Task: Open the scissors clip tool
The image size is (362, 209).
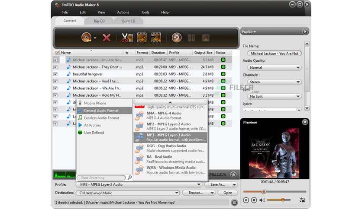Action: (127, 38)
